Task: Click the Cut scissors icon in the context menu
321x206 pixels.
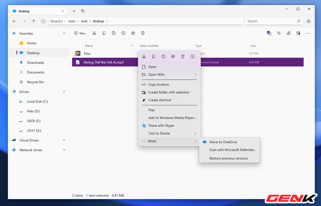Action: (144, 57)
